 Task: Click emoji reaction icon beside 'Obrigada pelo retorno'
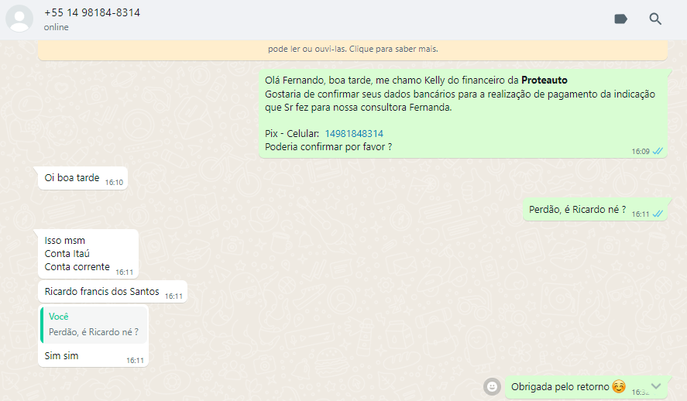492,386
